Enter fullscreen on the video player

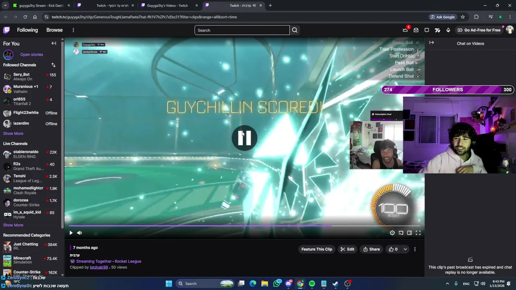click(418, 233)
